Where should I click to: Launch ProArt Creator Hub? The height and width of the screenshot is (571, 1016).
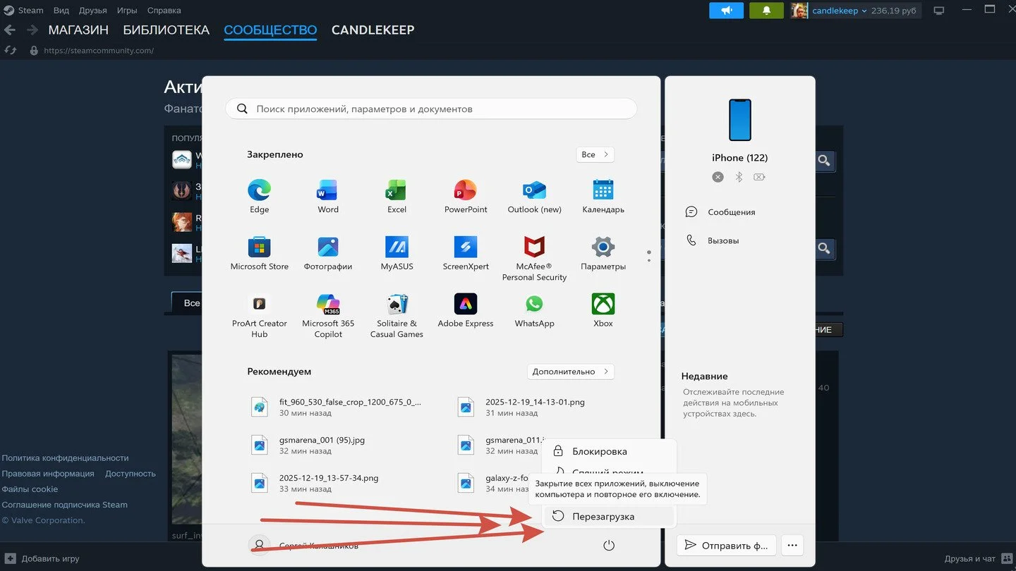tap(259, 315)
